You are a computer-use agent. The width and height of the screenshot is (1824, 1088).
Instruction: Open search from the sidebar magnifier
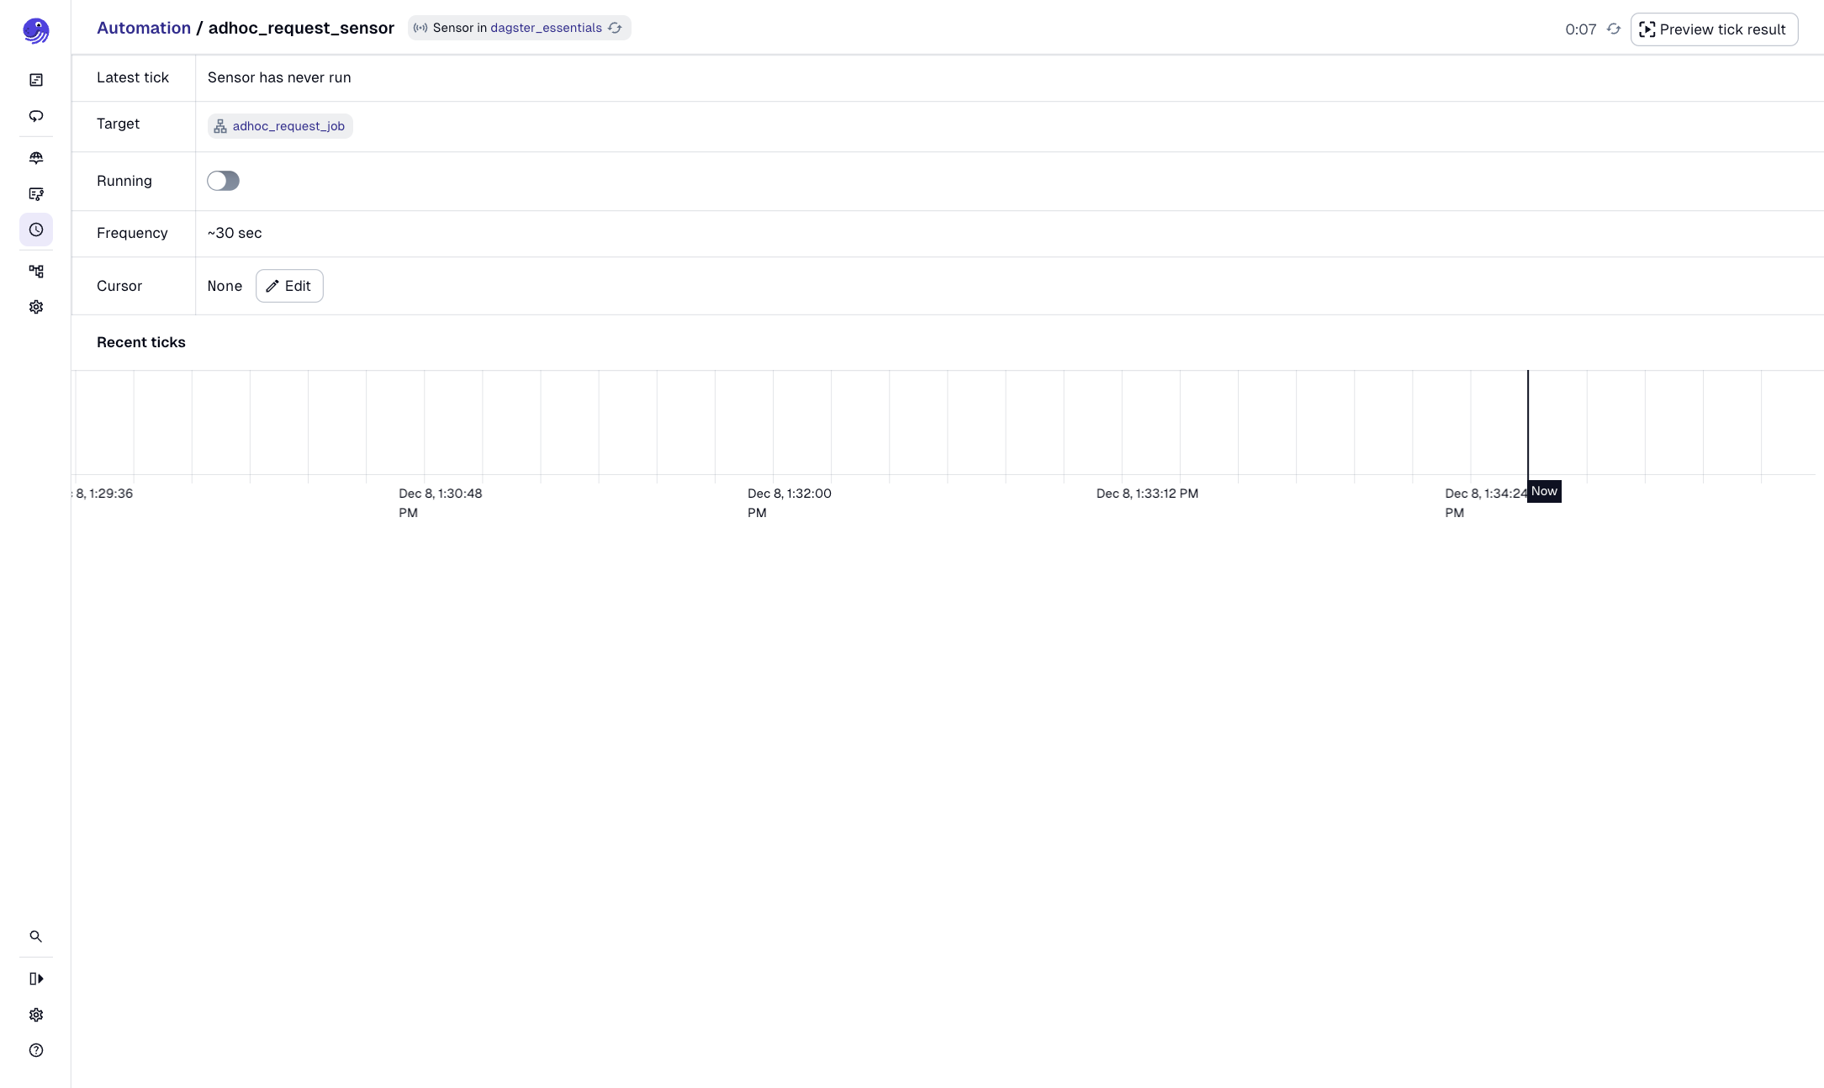click(x=36, y=936)
